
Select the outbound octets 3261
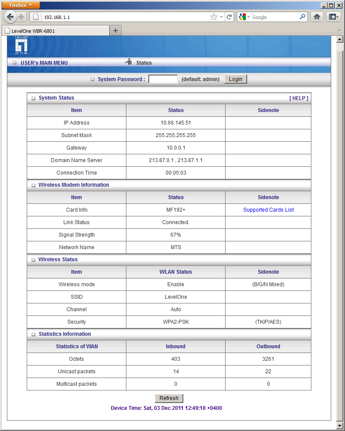268,359
